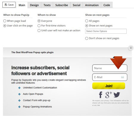Select the When page load option
Screen dimensions: 134x116
[x=5, y=21]
